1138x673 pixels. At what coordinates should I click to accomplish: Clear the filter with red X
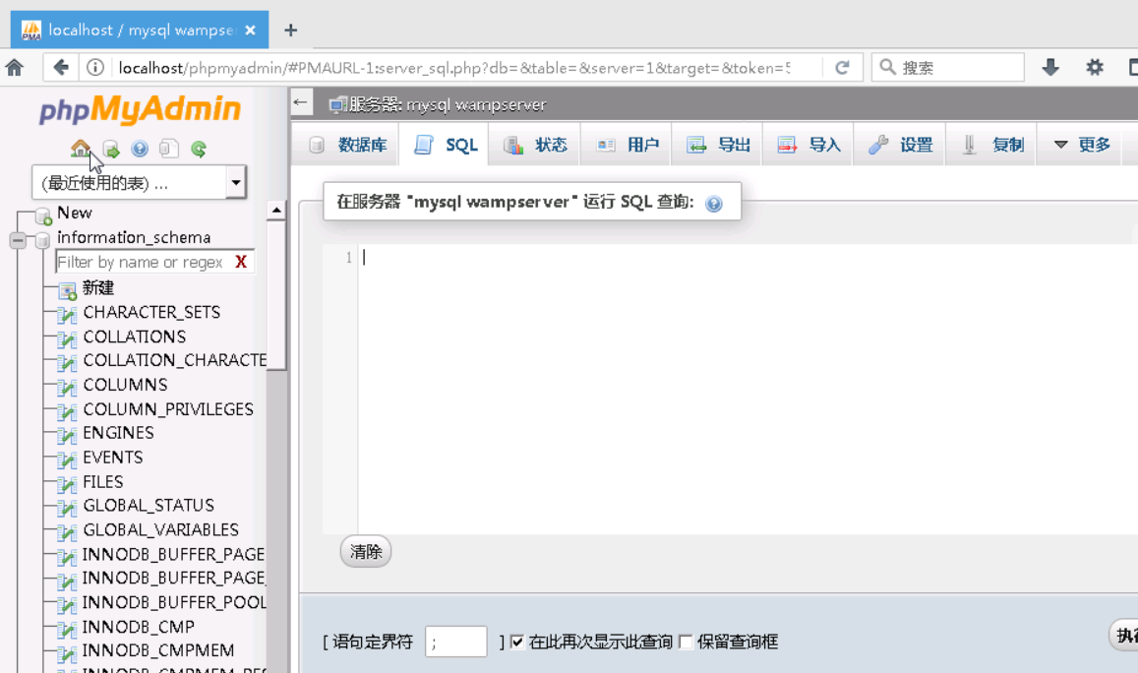pyautogui.click(x=241, y=262)
